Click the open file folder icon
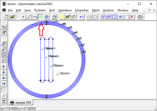157x111 pixels. tap(12, 17)
